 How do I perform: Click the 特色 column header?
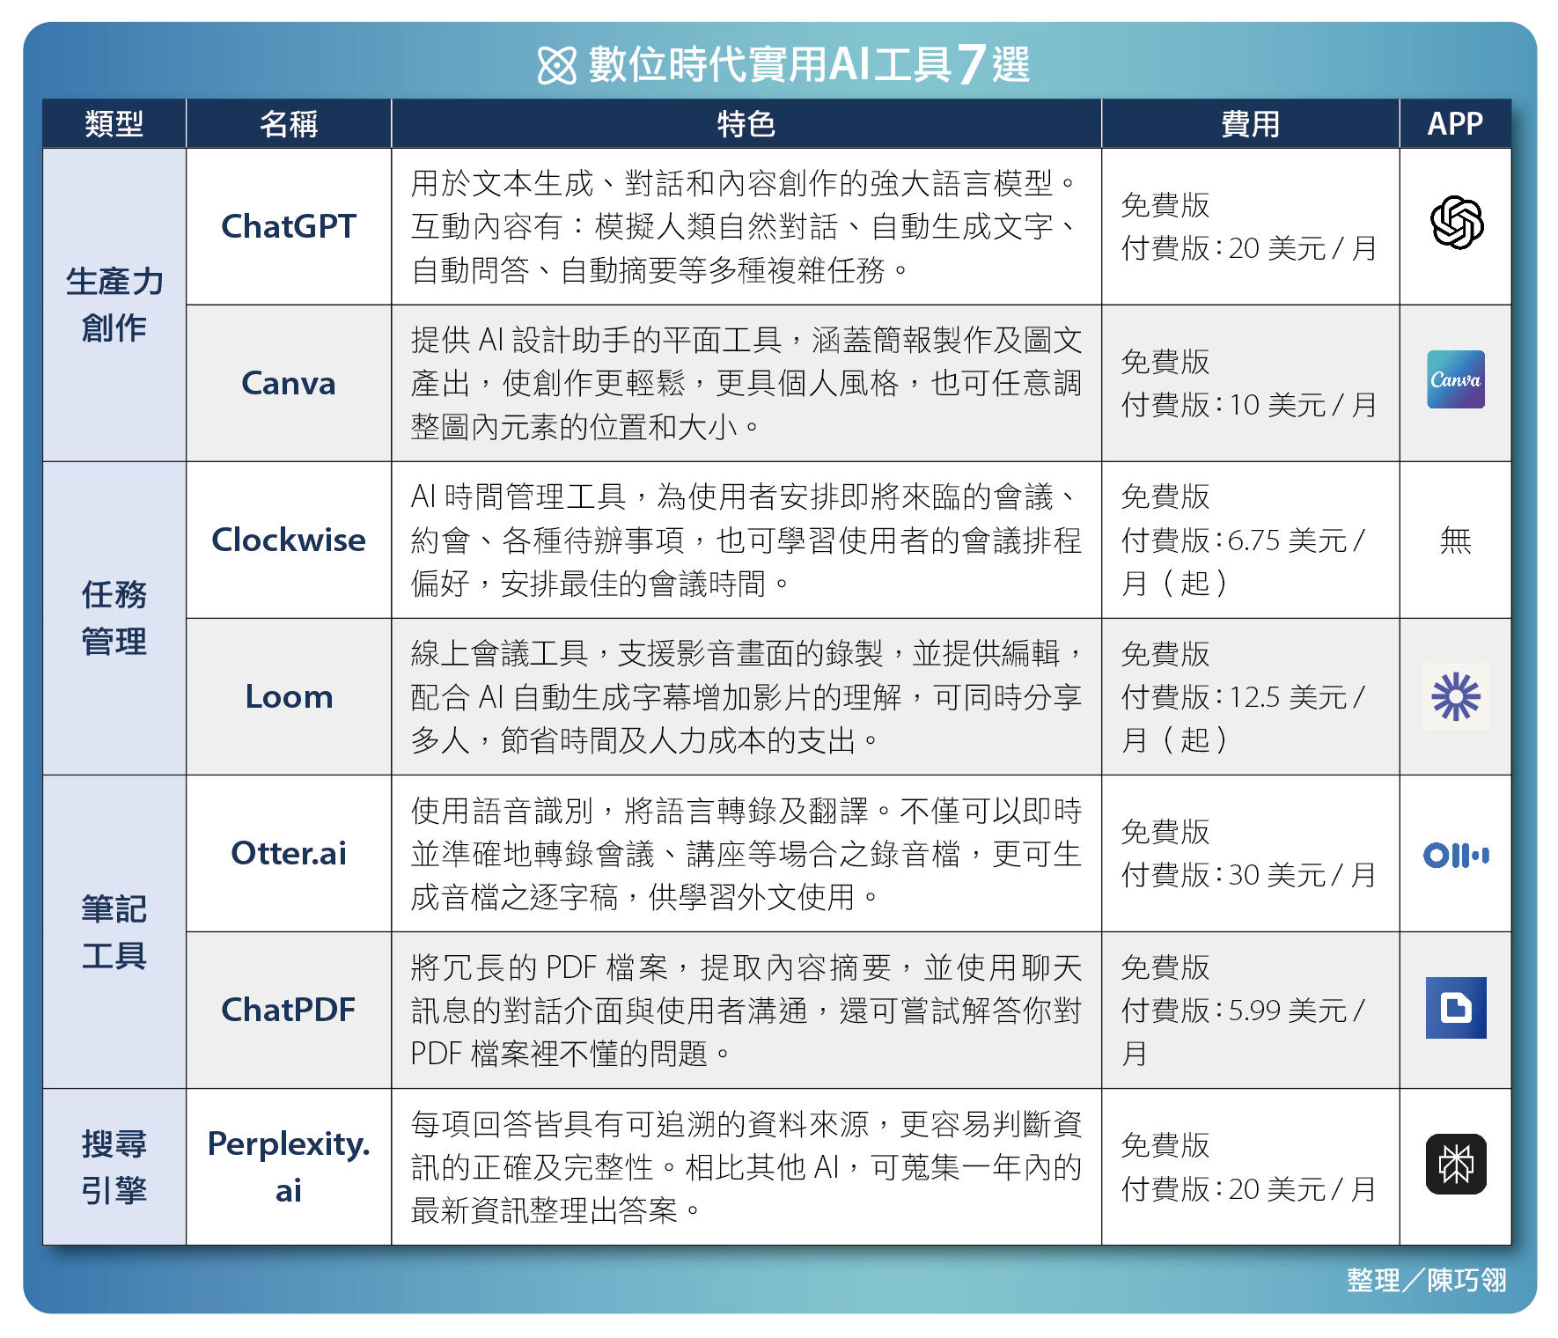coord(746,123)
